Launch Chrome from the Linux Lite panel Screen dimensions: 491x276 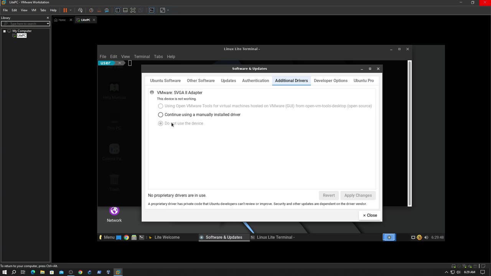tap(126, 237)
